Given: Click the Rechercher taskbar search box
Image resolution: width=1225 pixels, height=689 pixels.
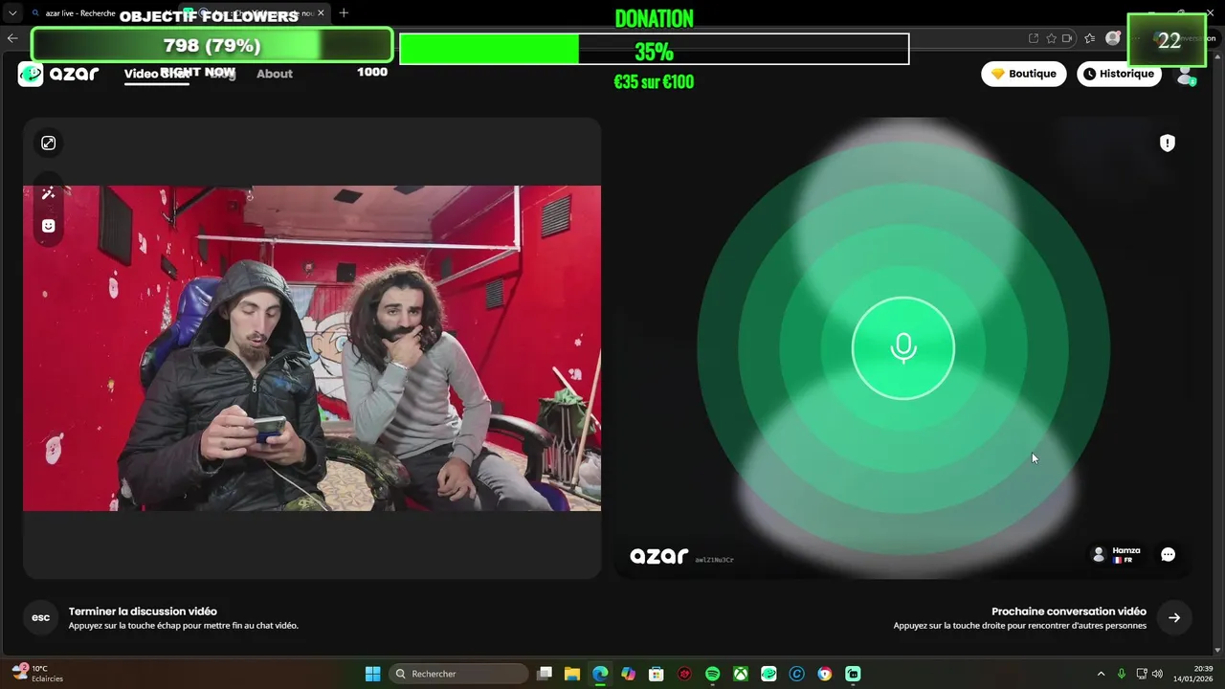Looking at the screenshot, I should click(460, 674).
